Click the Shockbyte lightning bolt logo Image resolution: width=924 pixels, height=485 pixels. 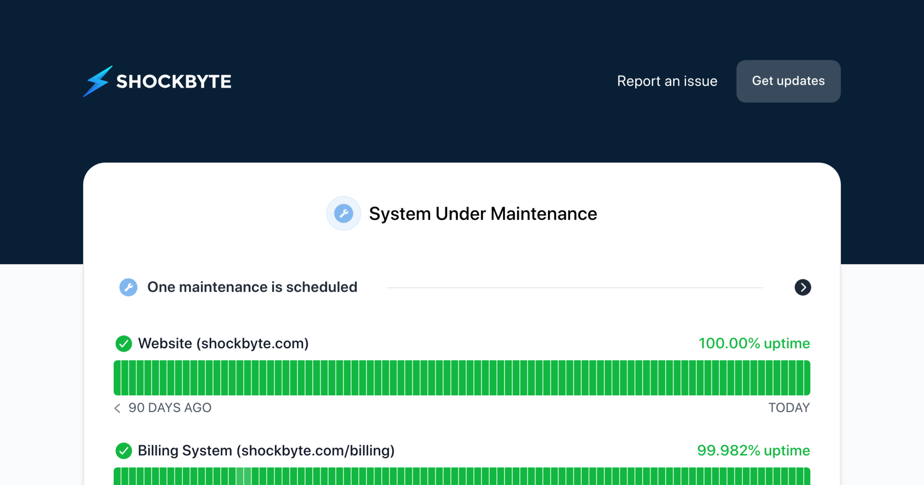[98, 81]
